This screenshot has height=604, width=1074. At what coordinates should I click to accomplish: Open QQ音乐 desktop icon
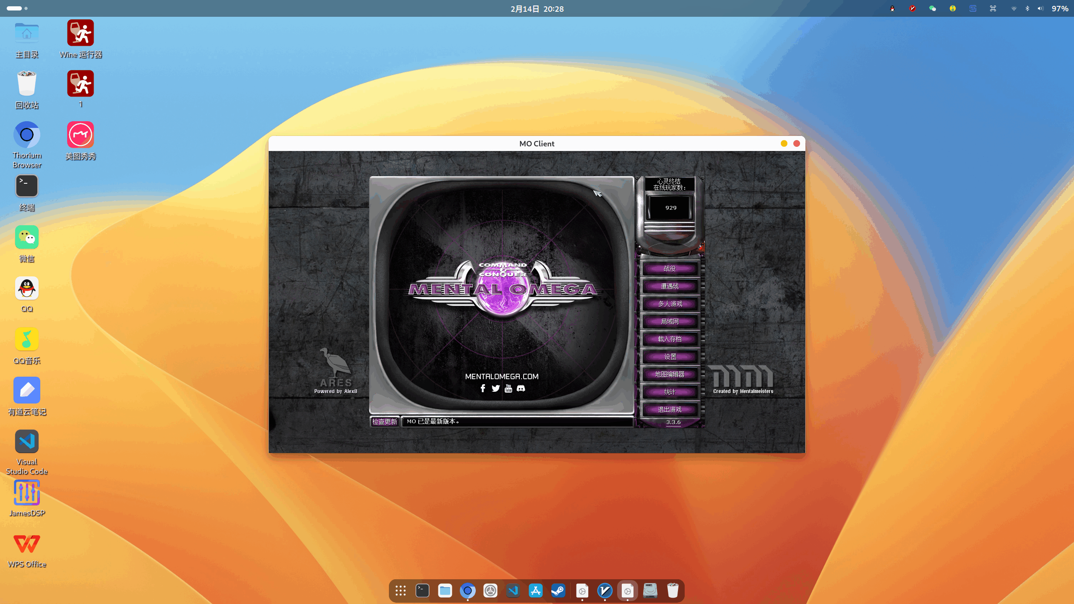tap(27, 346)
